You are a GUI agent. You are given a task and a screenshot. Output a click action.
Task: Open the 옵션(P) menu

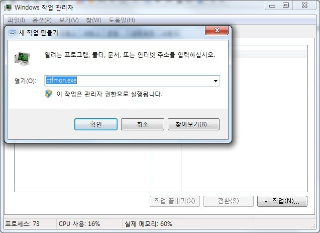[x=42, y=20]
